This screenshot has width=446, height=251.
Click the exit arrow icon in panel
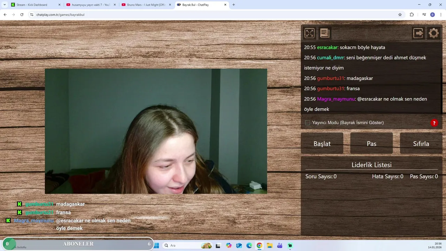(x=418, y=33)
